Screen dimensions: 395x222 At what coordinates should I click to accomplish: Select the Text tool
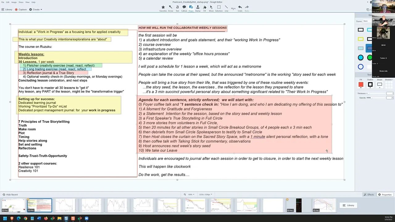point(177,8)
